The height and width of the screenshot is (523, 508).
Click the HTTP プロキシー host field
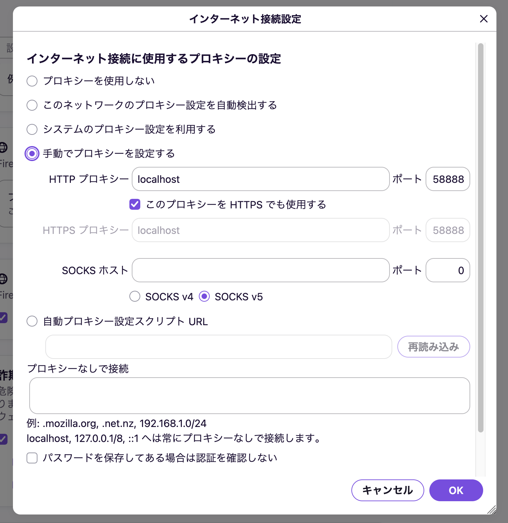260,179
